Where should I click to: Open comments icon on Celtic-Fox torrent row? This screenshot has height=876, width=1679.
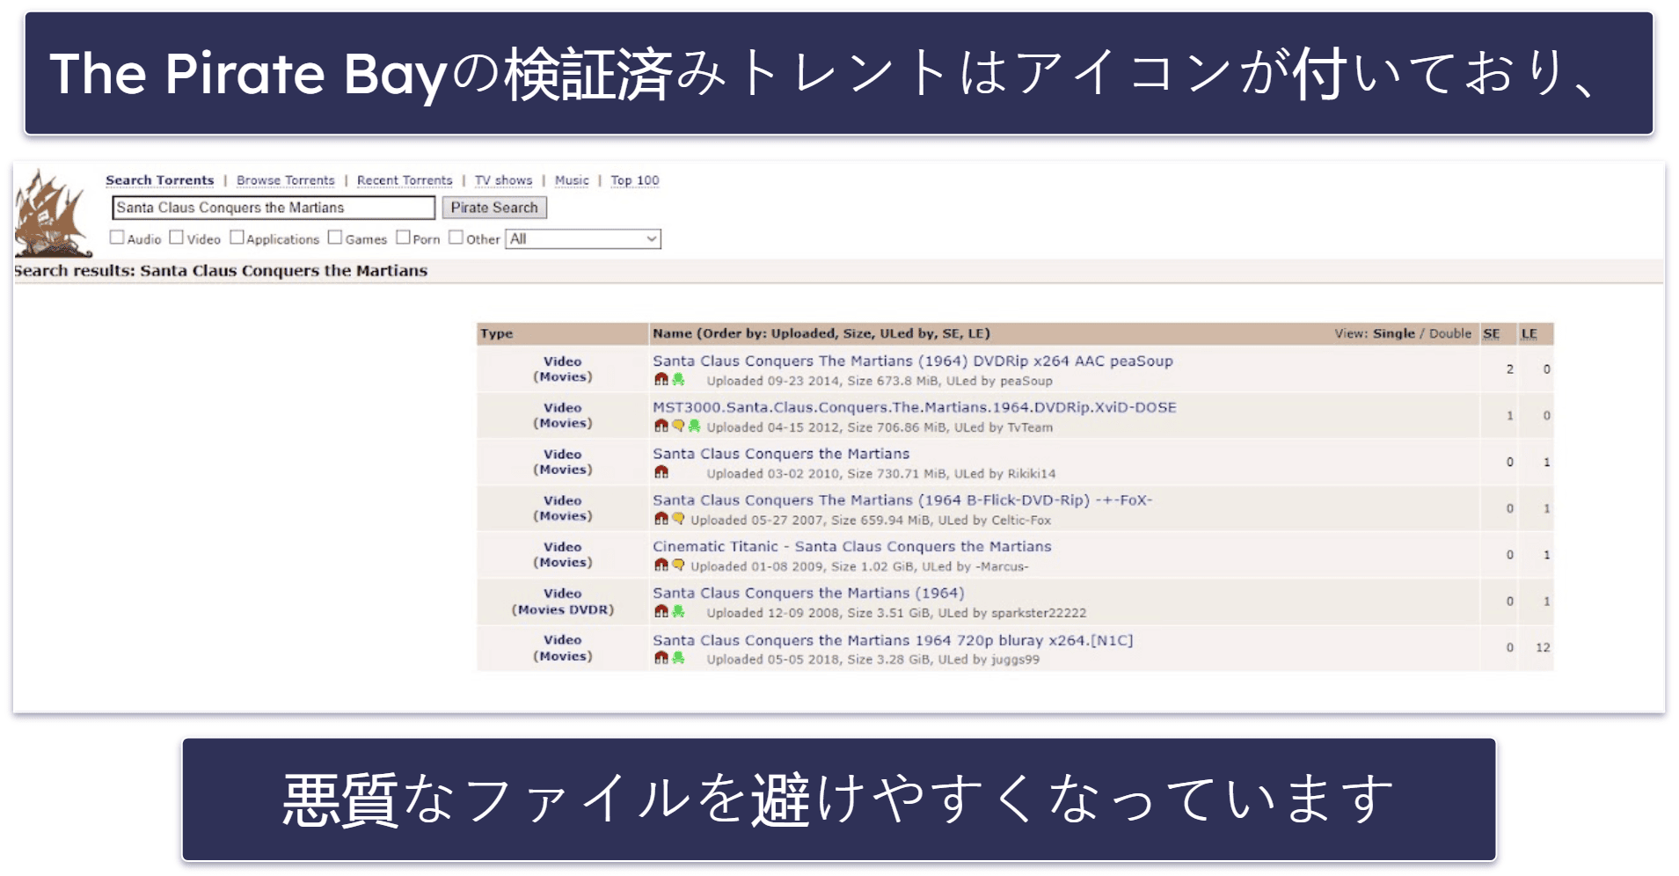click(x=678, y=519)
